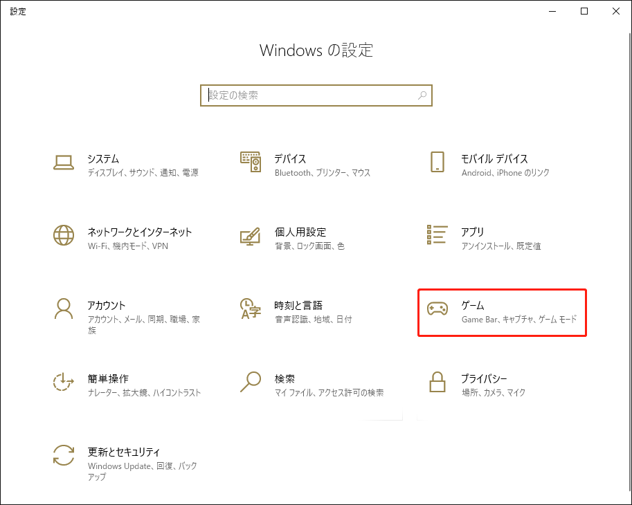Click the dotted circle icon for 簡単操作
632x505 pixels.
(x=64, y=382)
